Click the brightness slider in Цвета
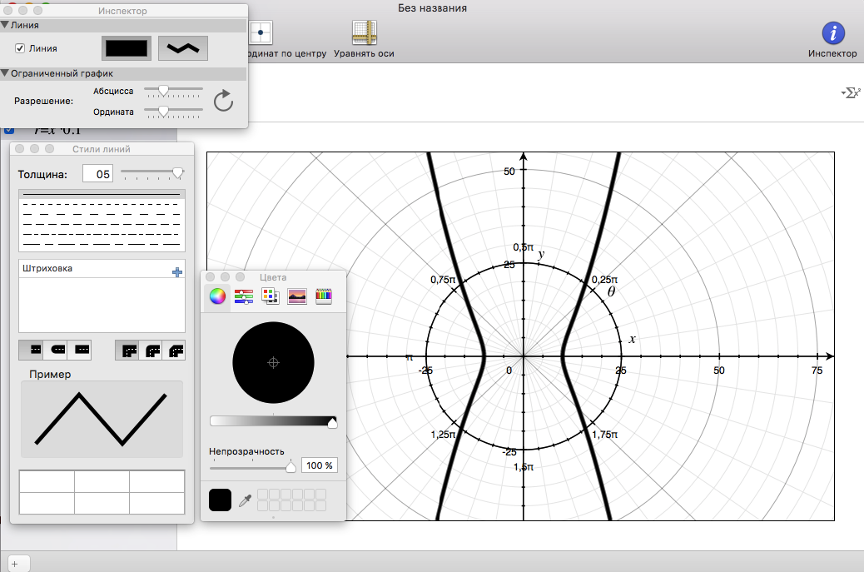The image size is (864, 572). 273,421
